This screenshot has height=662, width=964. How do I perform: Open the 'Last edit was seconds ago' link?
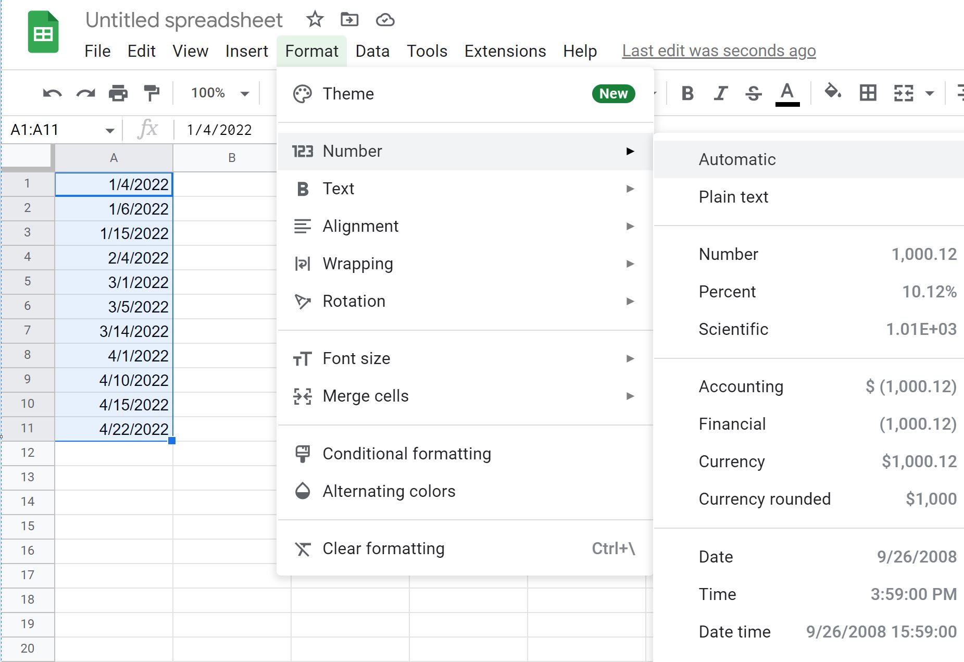[x=719, y=51]
